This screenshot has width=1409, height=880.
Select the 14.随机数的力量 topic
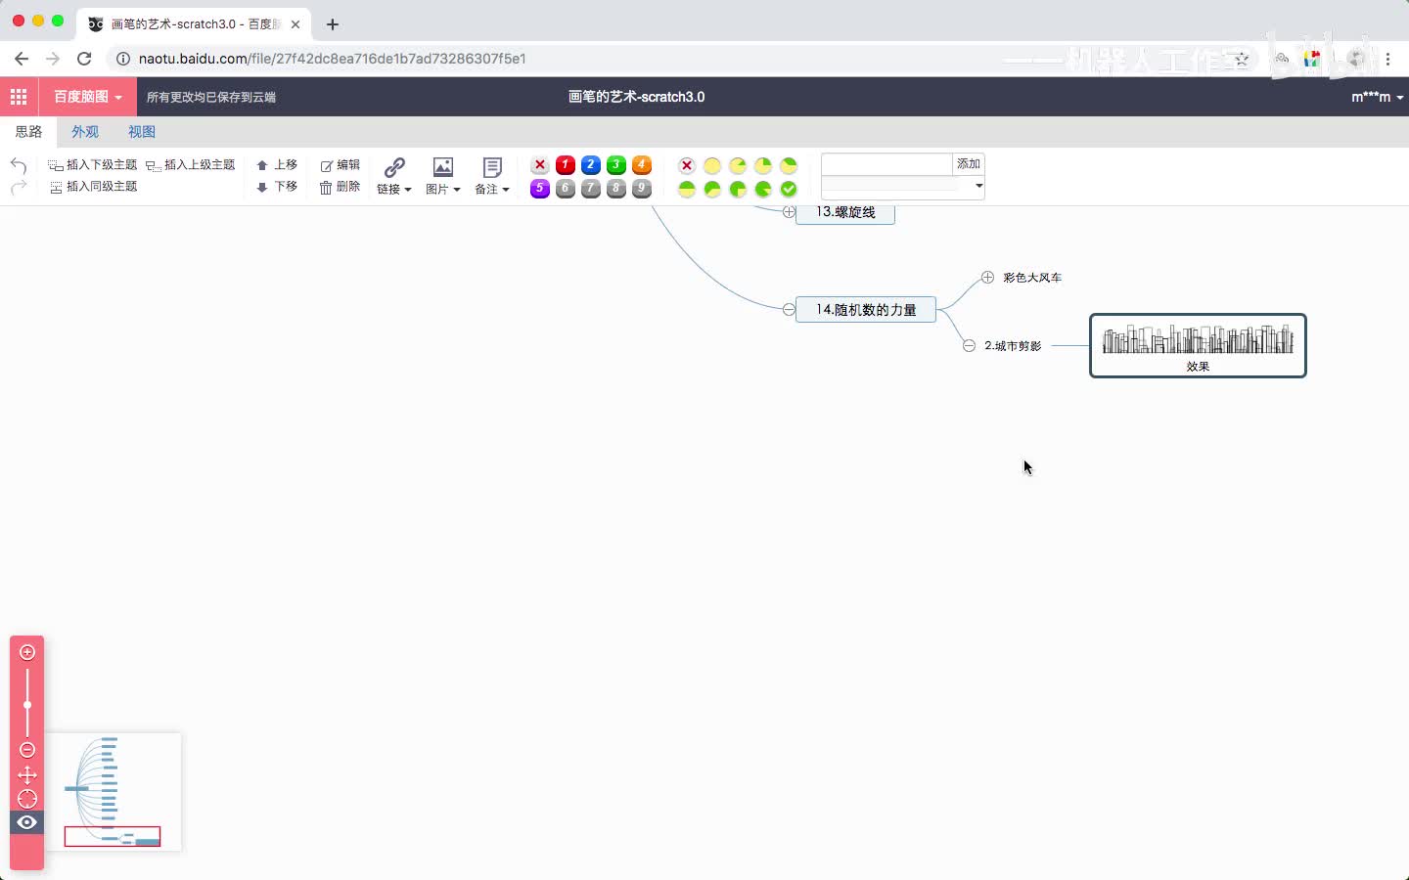pos(866,310)
